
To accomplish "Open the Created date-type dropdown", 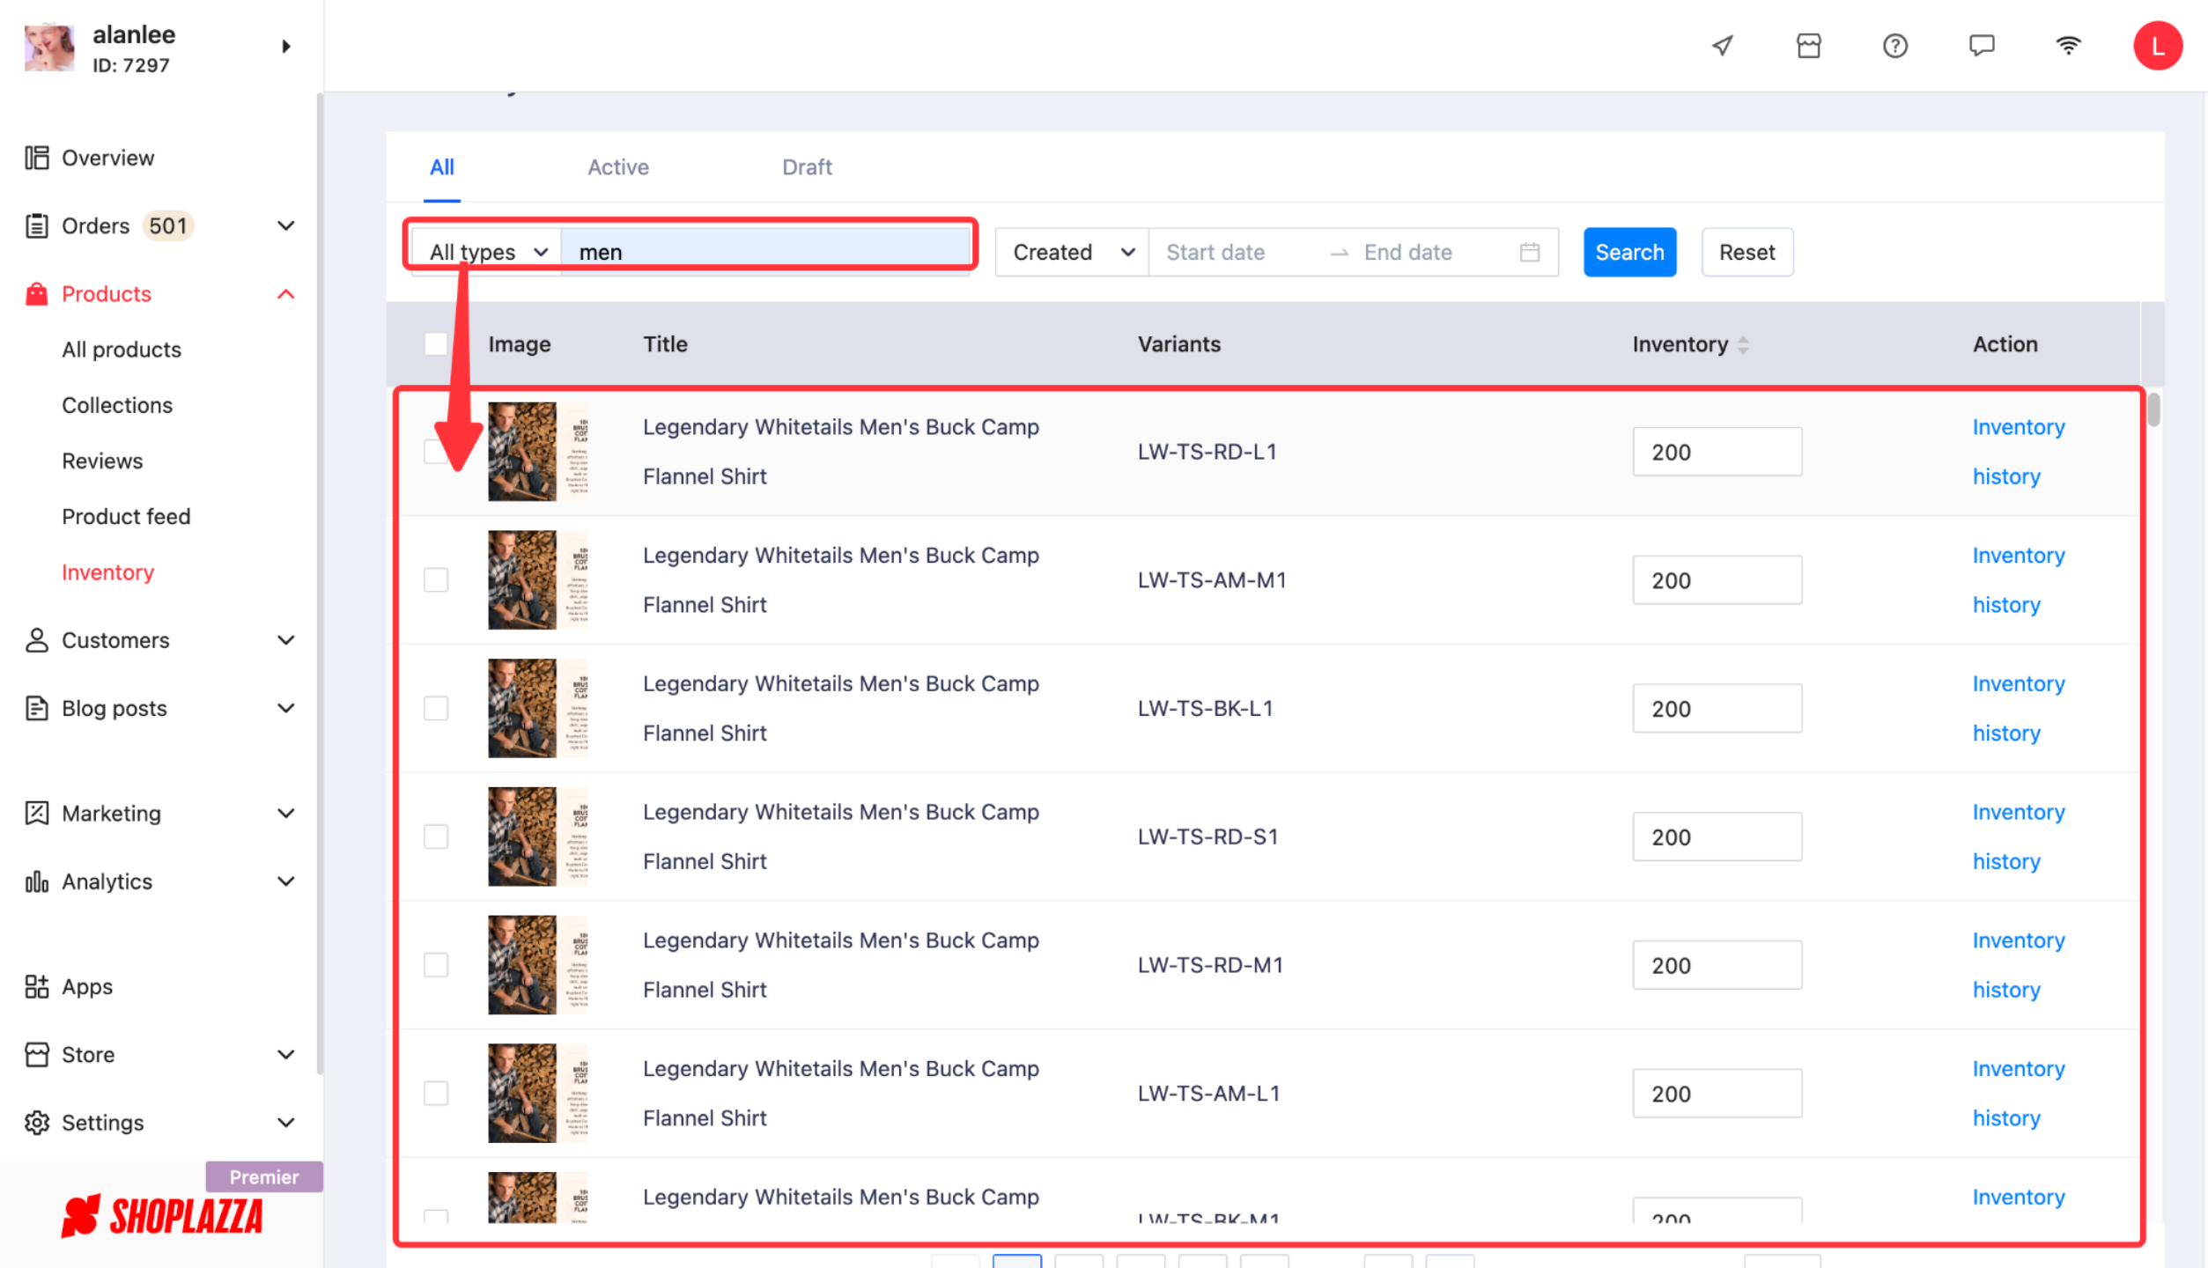I will (1072, 253).
